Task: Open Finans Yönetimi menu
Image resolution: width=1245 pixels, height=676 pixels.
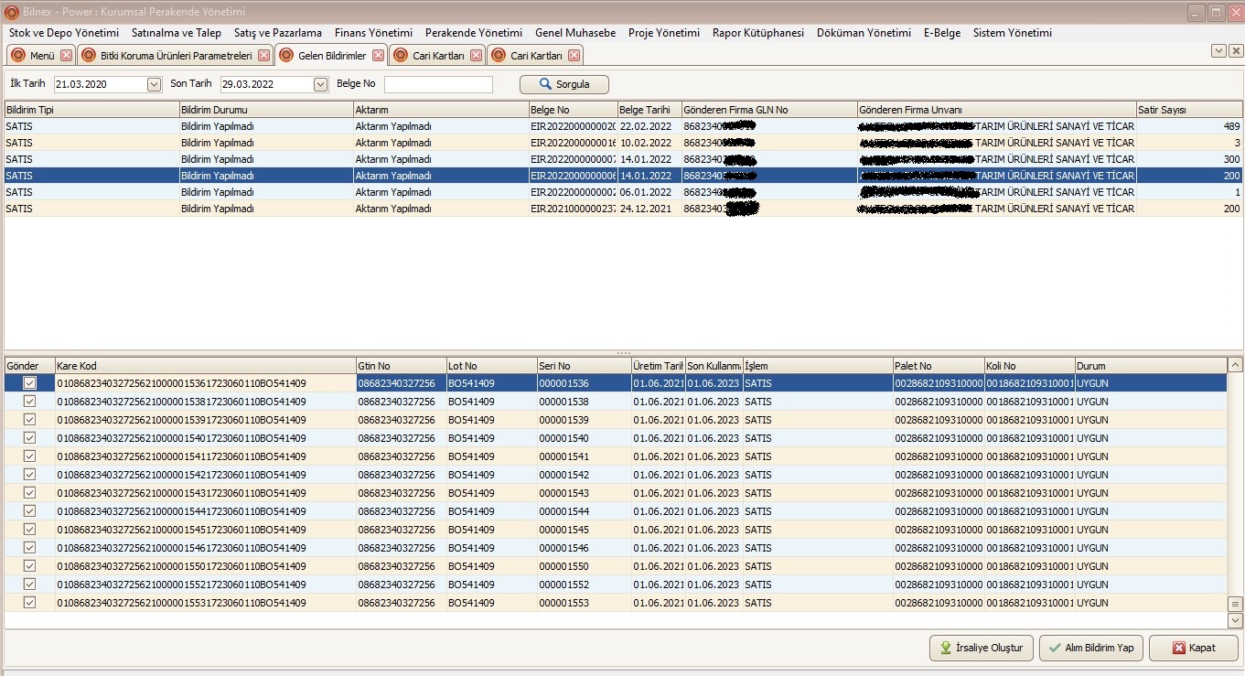Action: pyautogui.click(x=373, y=33)
